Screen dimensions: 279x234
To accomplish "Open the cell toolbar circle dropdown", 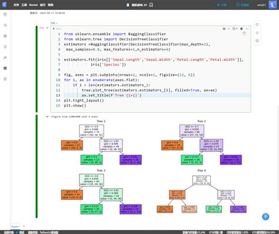I will tap(235, 29).
